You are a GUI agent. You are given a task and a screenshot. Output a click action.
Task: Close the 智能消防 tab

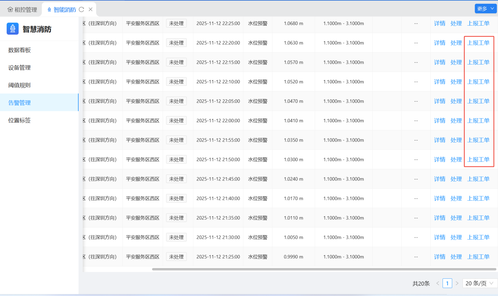click(x=90, y=10)
